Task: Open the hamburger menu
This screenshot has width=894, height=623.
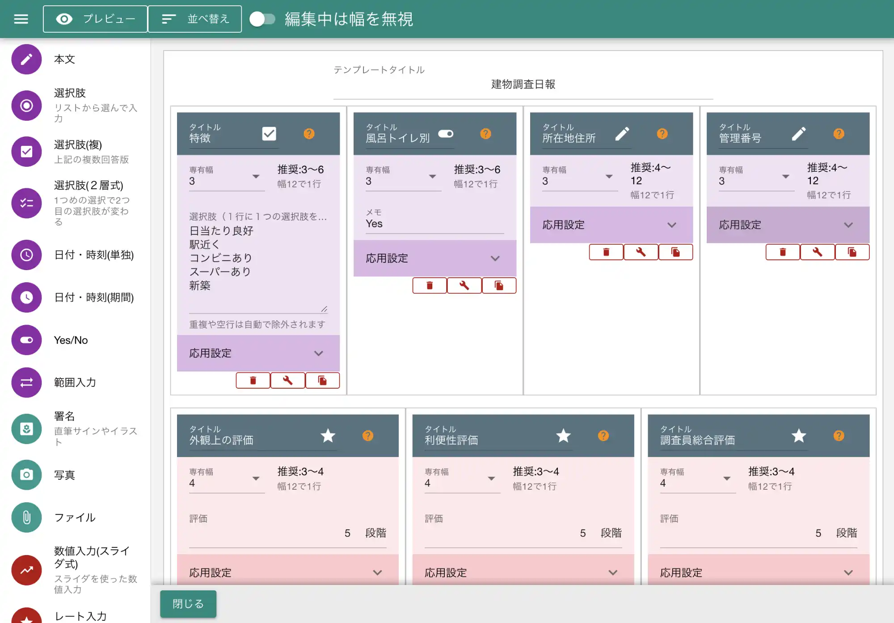Action: [x=21, y=19]
